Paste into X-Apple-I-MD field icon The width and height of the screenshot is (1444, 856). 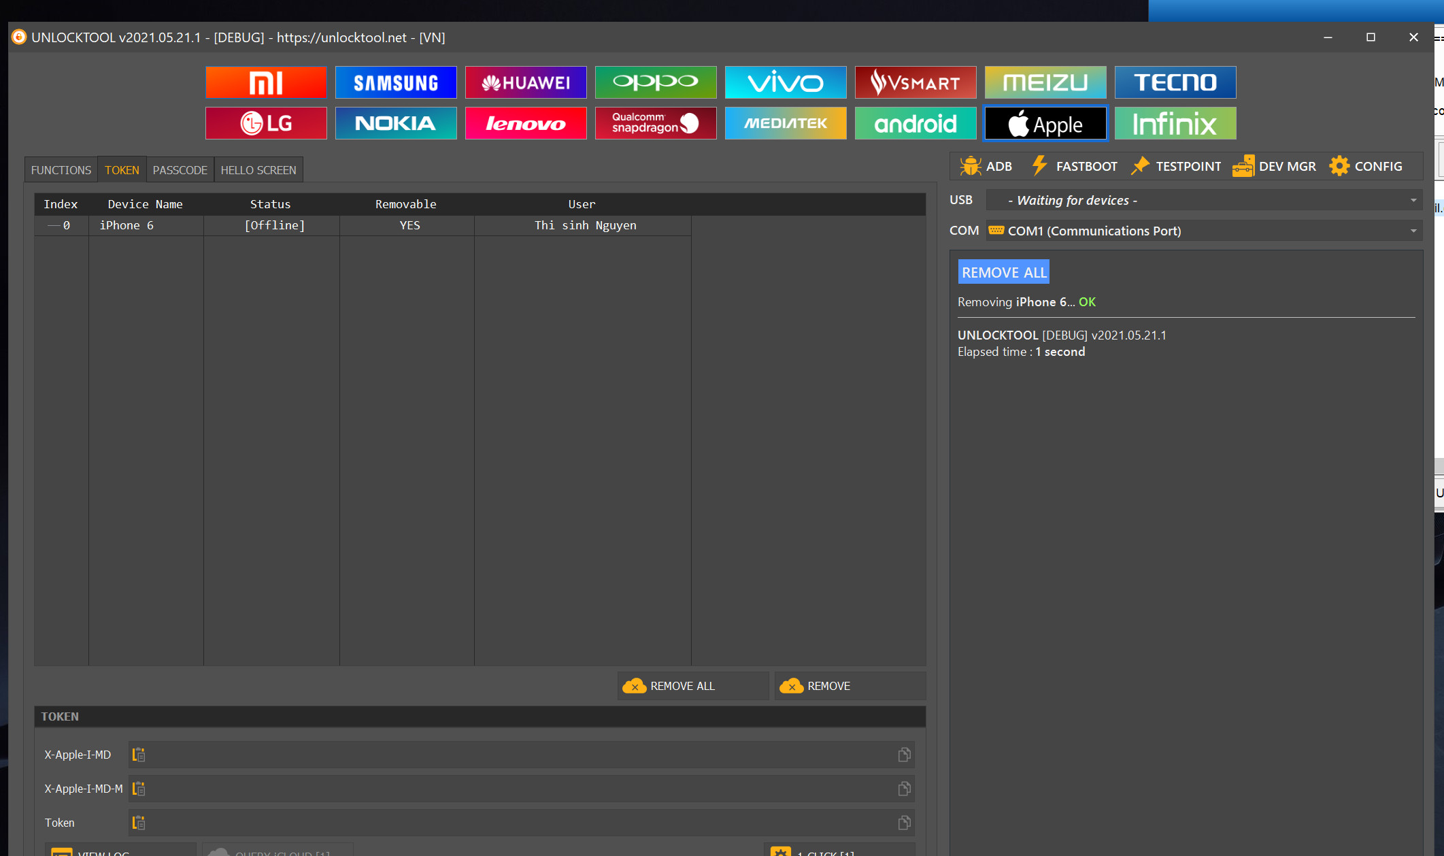click(139, 755)
